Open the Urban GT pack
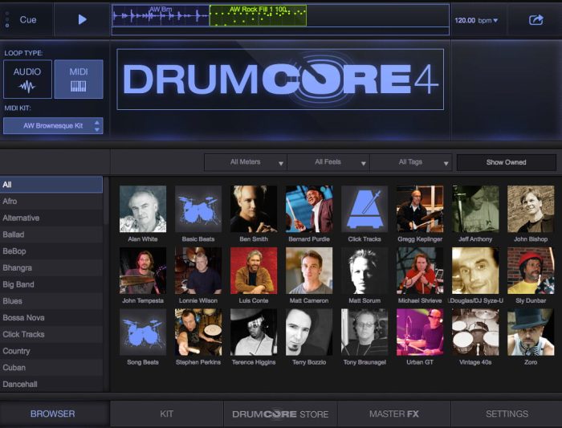 (x=420, y=332)
